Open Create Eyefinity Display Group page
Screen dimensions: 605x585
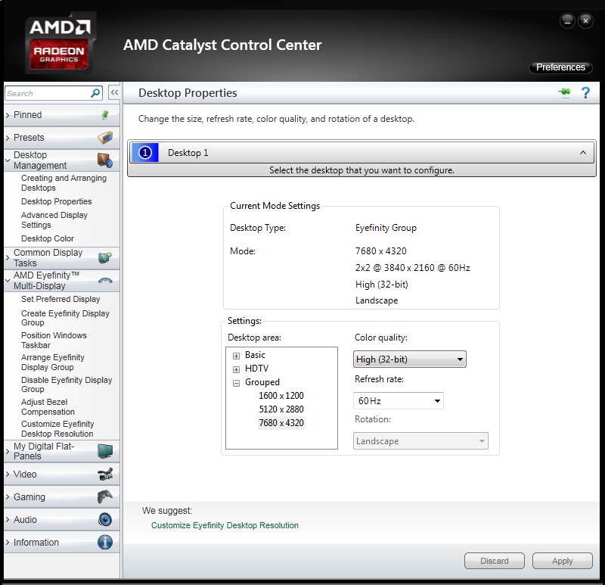point(65,318)
